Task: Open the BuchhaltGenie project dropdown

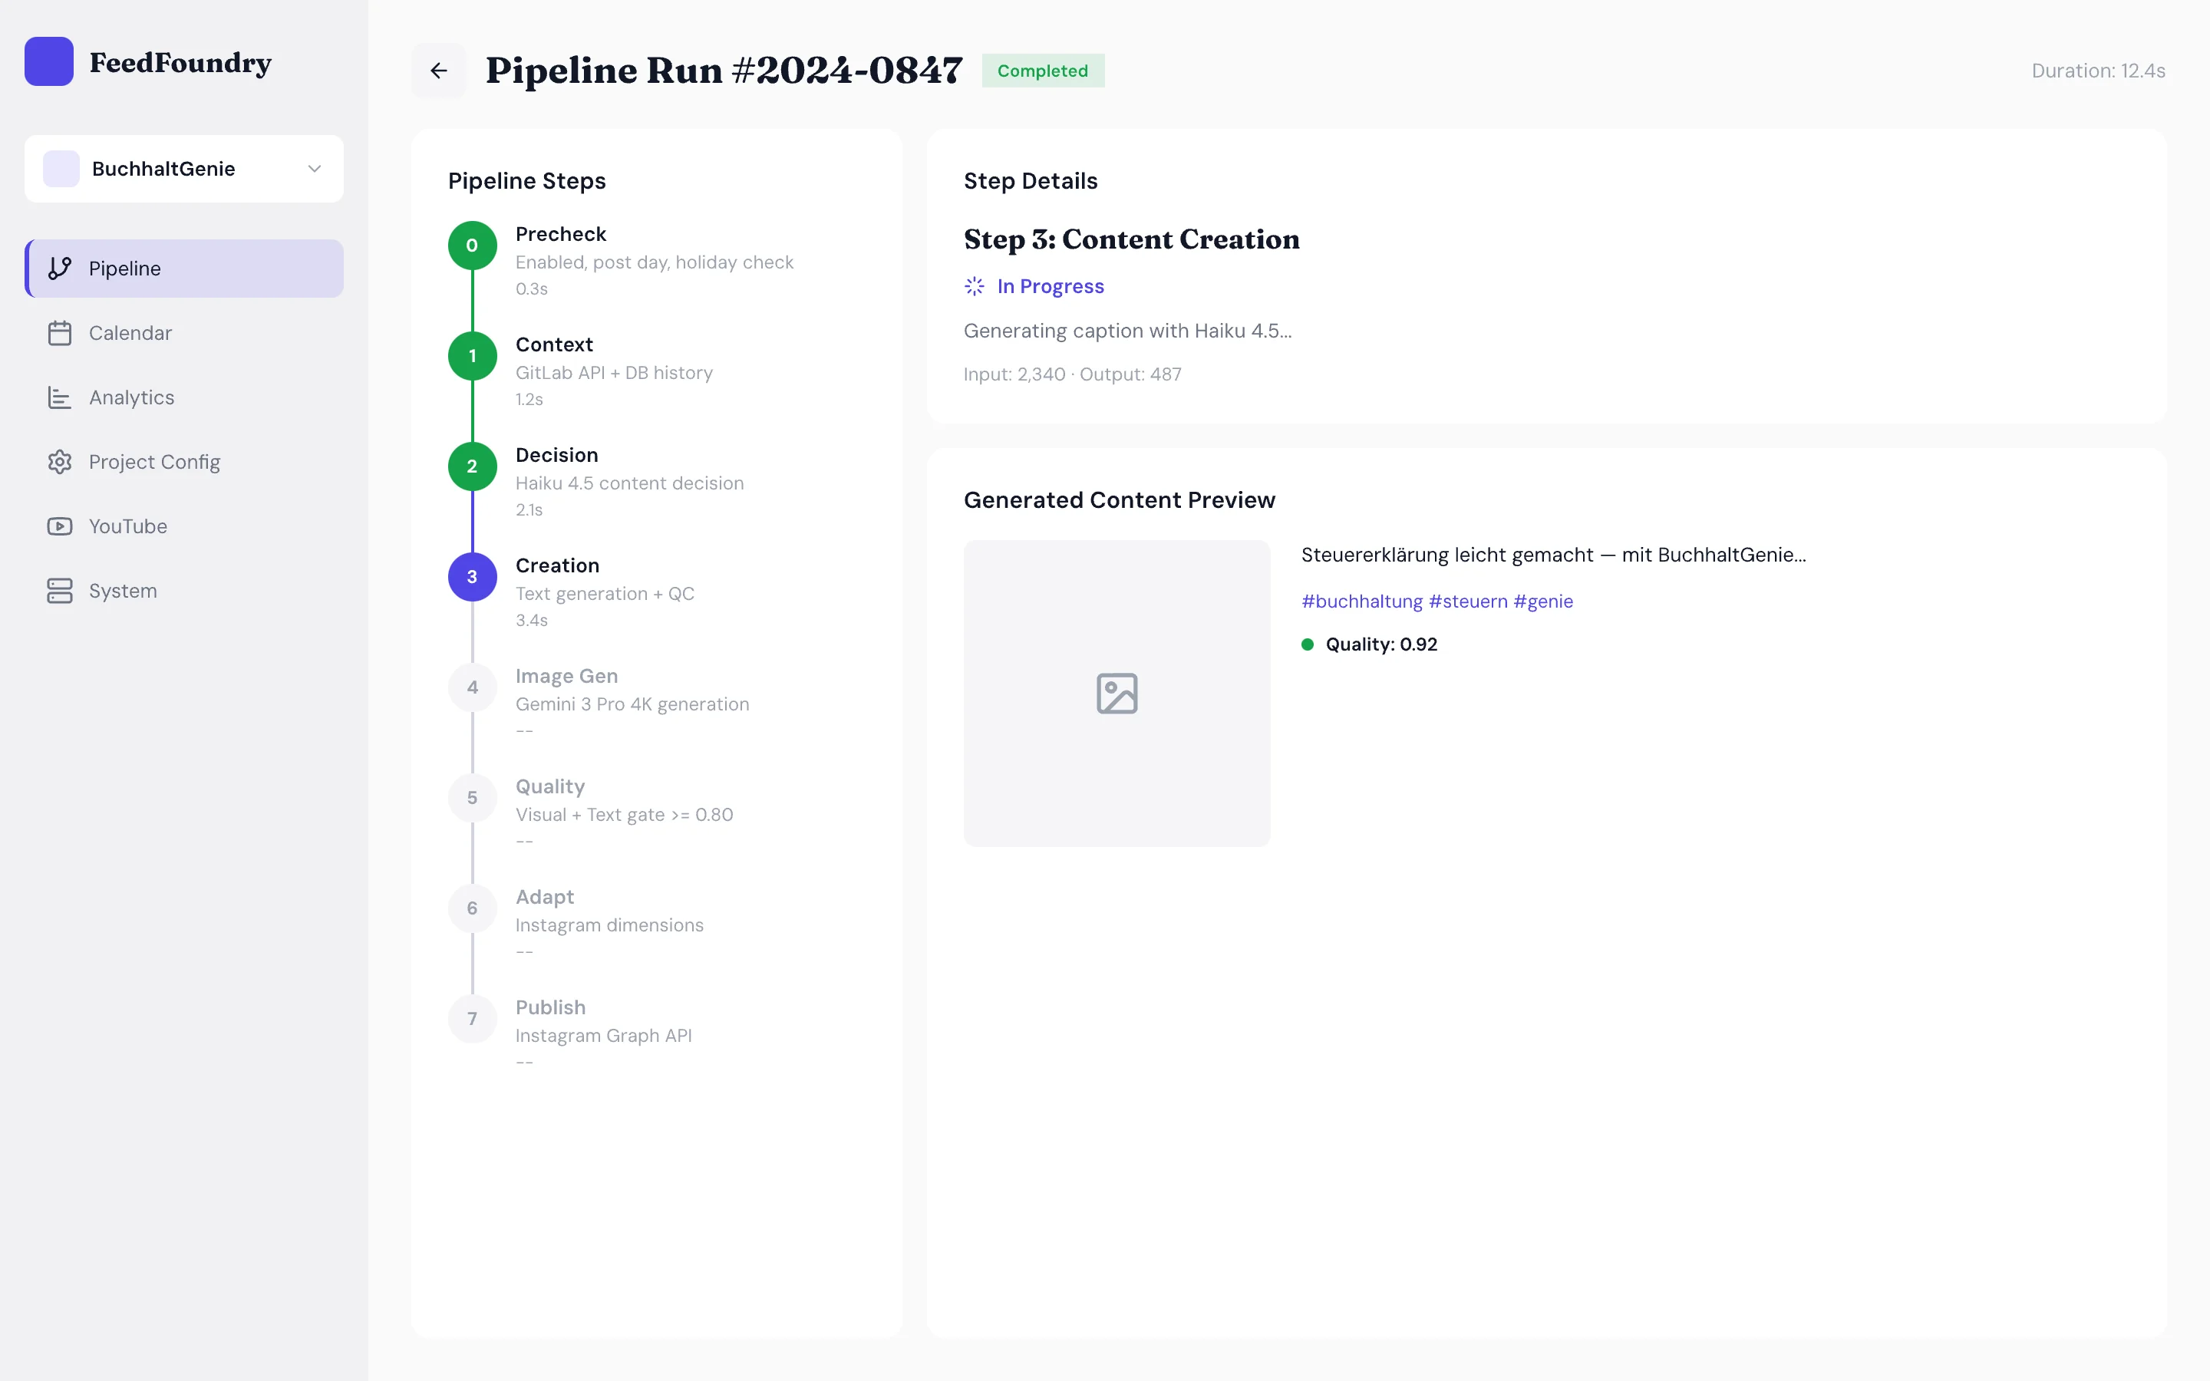Action: coord(183,169)
